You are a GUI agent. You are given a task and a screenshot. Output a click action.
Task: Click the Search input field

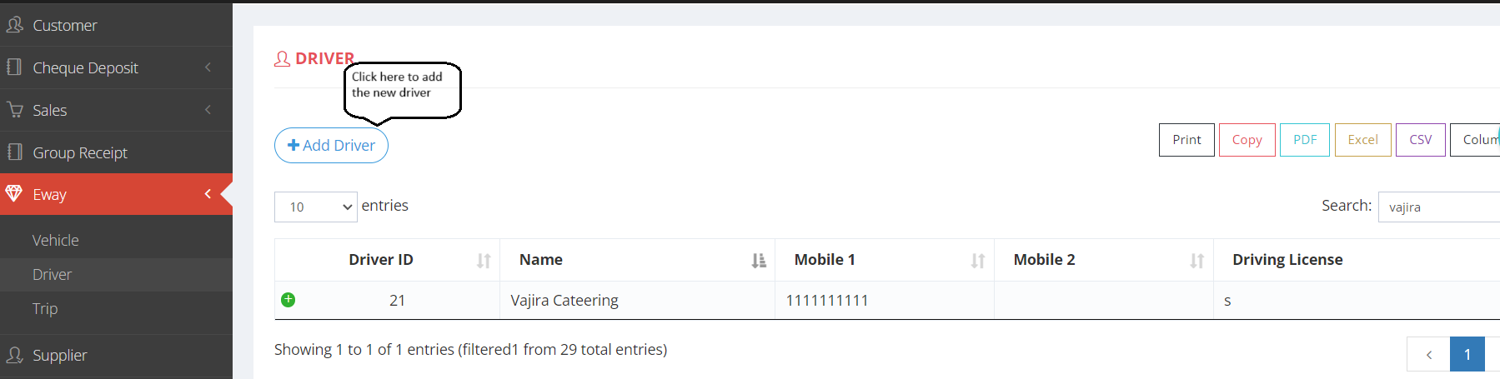click(x=1438, y=207)
